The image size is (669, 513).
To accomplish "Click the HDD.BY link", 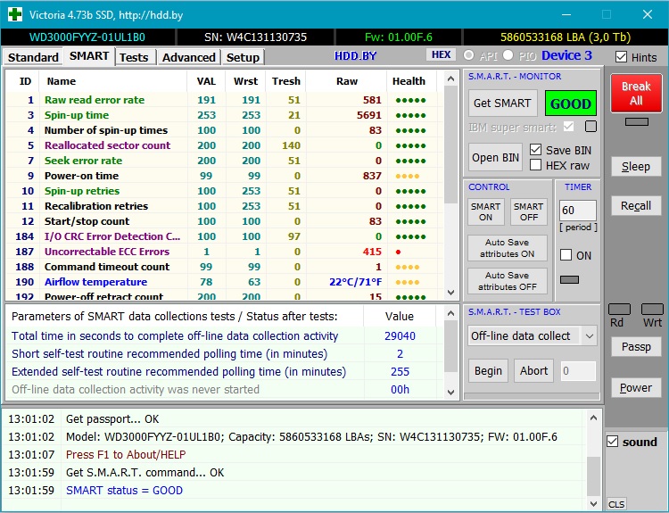I will pos(355,56).
